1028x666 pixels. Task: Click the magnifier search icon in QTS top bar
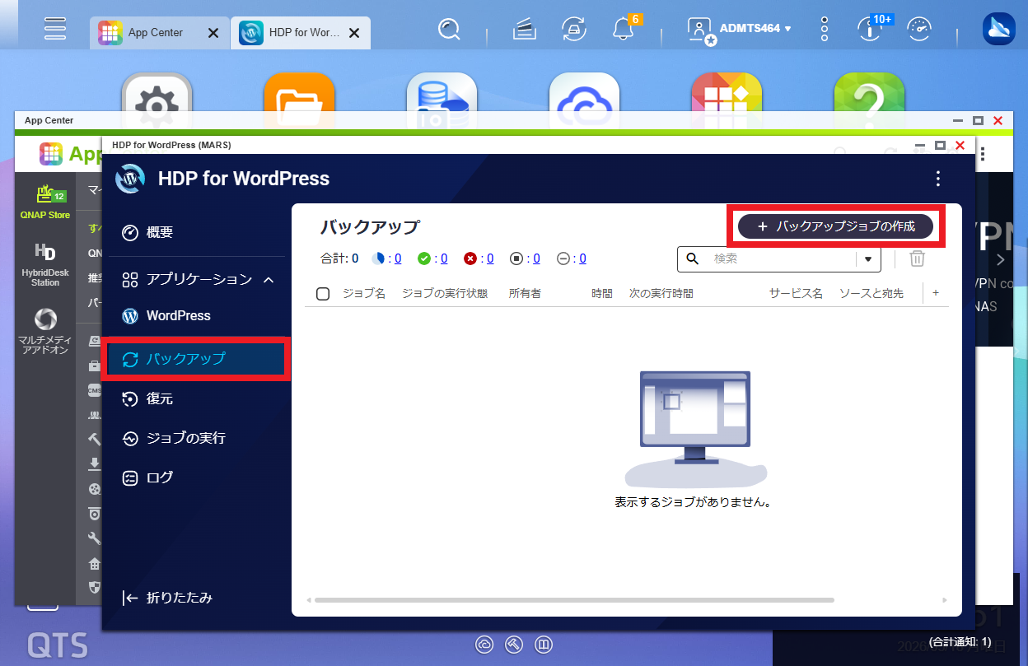(x=449, y=30)
